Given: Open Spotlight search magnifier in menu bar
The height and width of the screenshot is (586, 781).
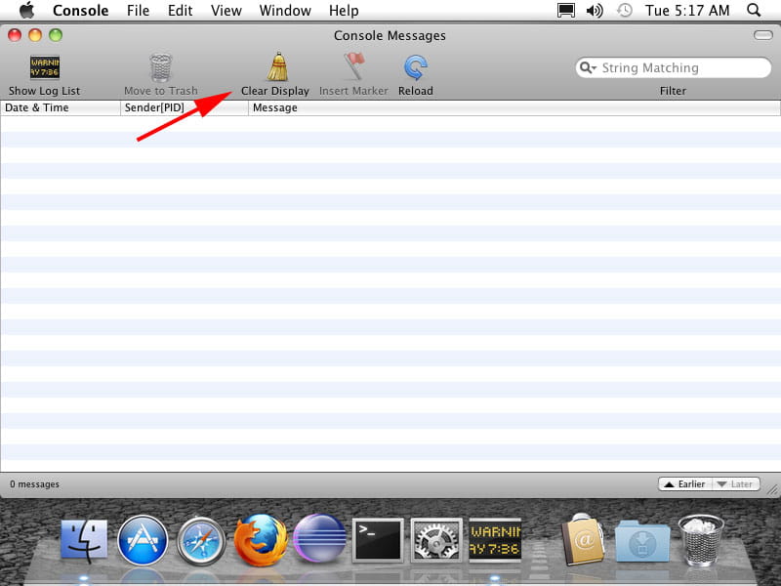Looking at the screenshot, I should click(754, 10).
